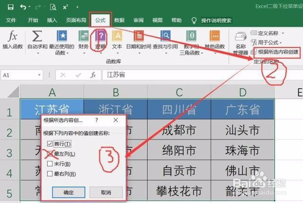Toggle the 最右列(R) checkbox
This screenshot has height=203, width=303.
(50, 174)
